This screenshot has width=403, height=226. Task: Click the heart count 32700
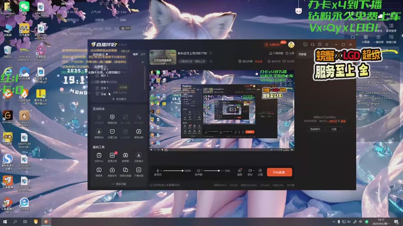click(288, 61)
